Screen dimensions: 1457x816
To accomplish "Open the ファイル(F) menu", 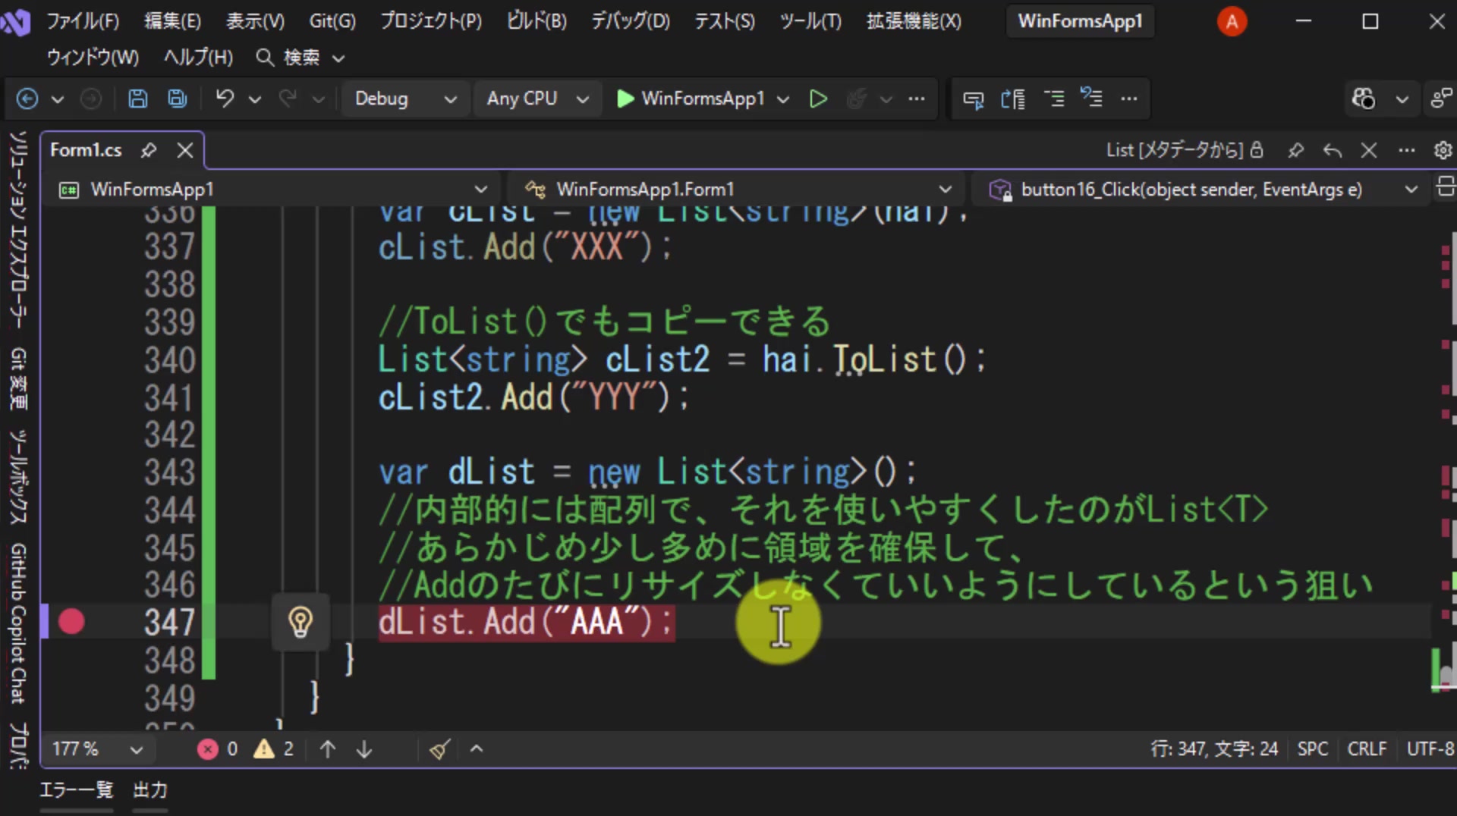I will coord(83,21).
